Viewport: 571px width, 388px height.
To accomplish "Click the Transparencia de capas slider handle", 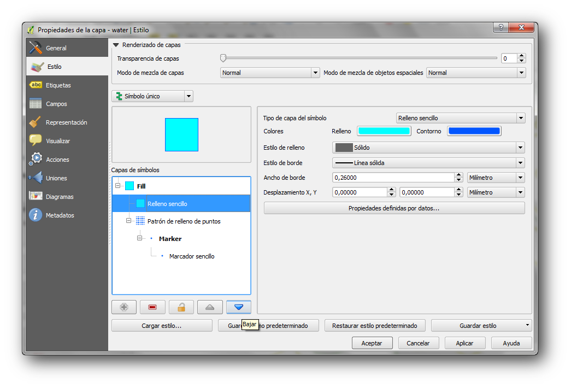I will point(223,58).
